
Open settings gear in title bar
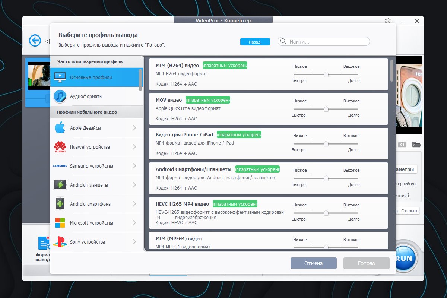point(388,21)
